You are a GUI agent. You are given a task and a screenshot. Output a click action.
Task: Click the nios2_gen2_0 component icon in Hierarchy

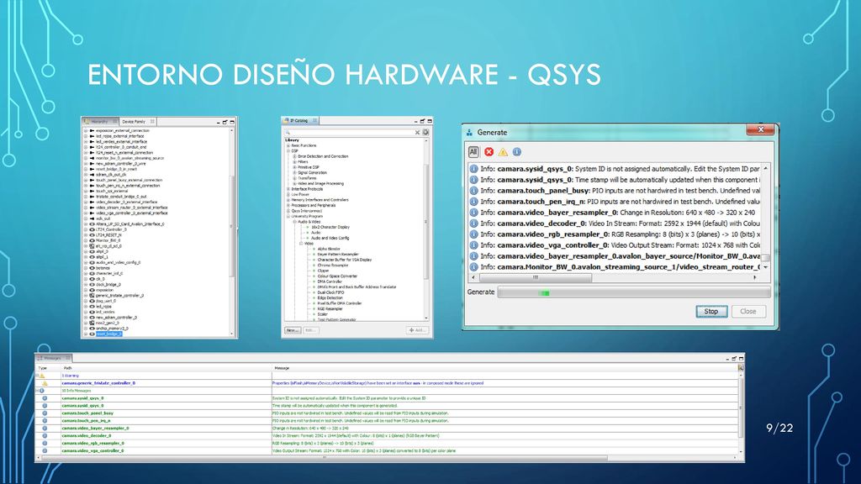click(x=92, y=323)
